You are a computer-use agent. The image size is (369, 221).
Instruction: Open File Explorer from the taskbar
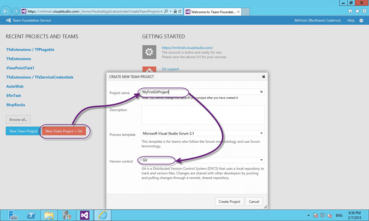pyautogui.click(x=49, y=215)
